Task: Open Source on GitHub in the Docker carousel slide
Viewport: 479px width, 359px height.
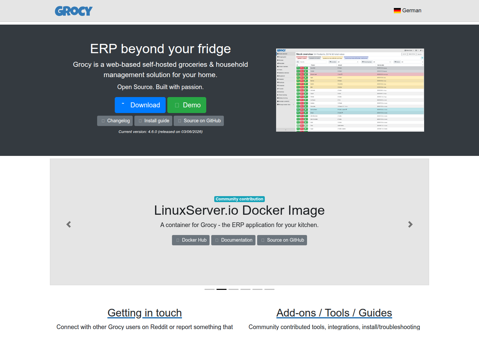Action: [282, 240]
